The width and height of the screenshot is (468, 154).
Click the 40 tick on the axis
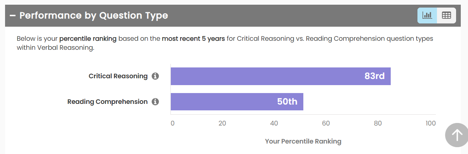pyautogui.click(x=274, y=123)
